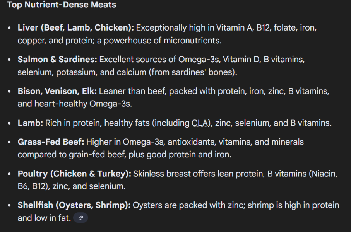Click the "Salmon & Sardines:" bold label
The height and width of the screenshot is (232, 351).
click(57, 60)
